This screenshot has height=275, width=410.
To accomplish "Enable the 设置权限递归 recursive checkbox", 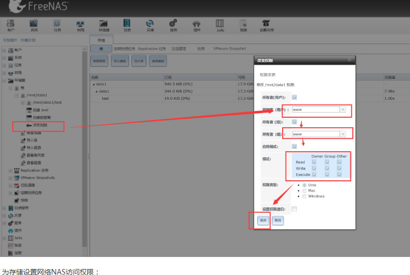I will point(294,209).
